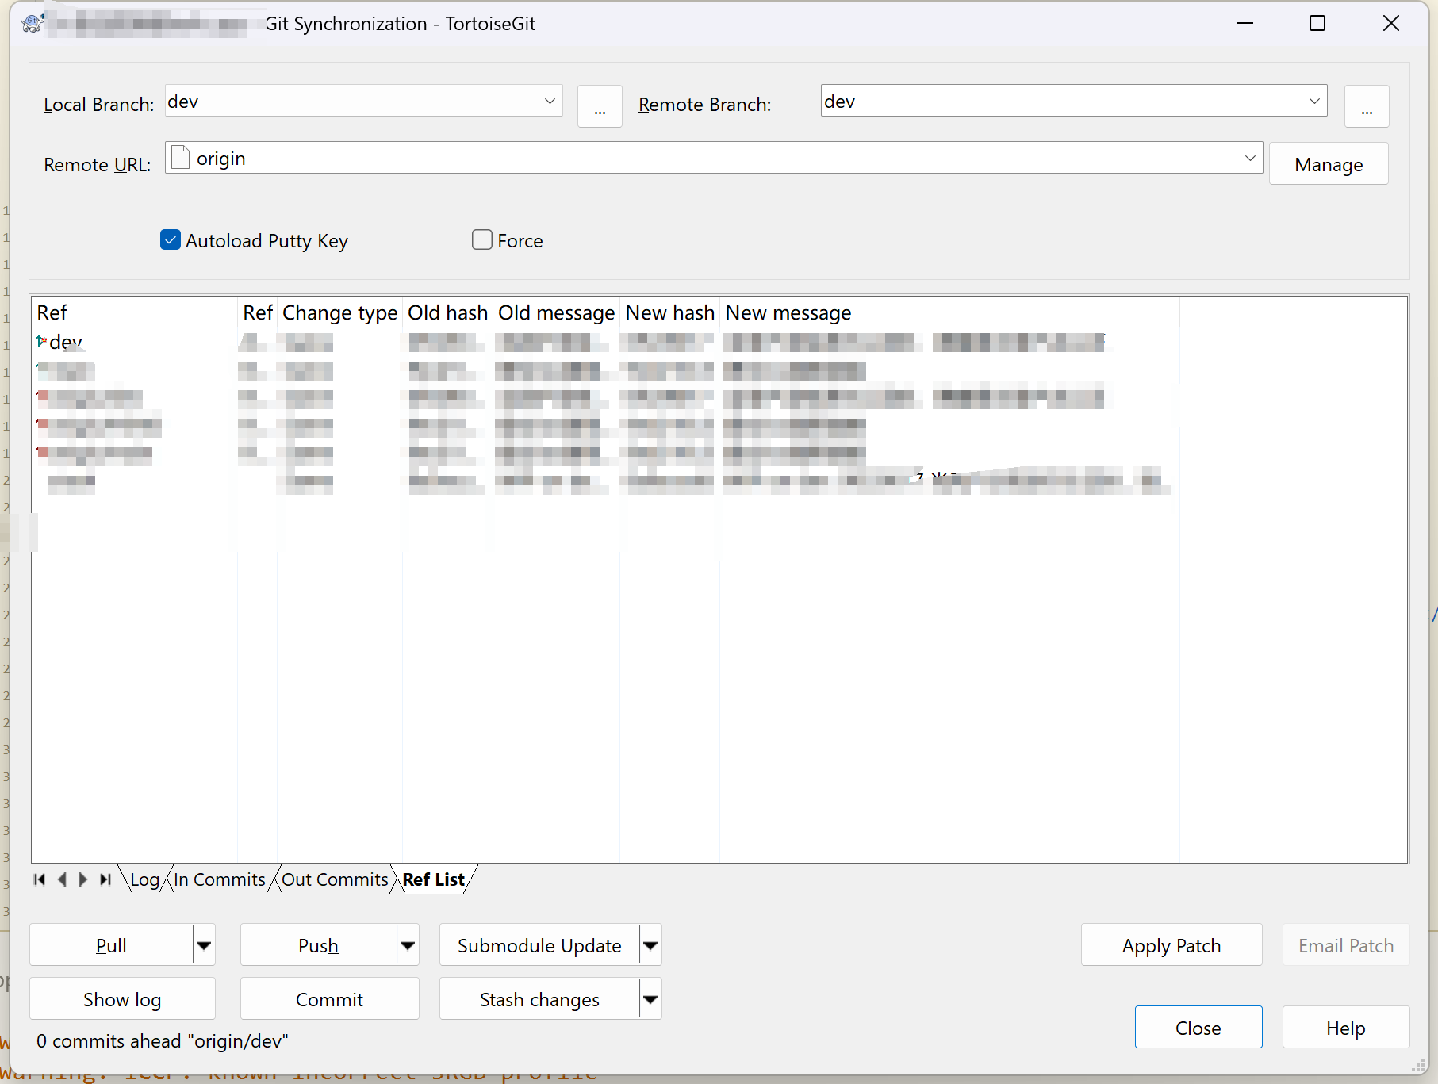Browse remote branches with the ellipsis button
Viewport: 1438px width, 1084px height.
[1367, 106]
